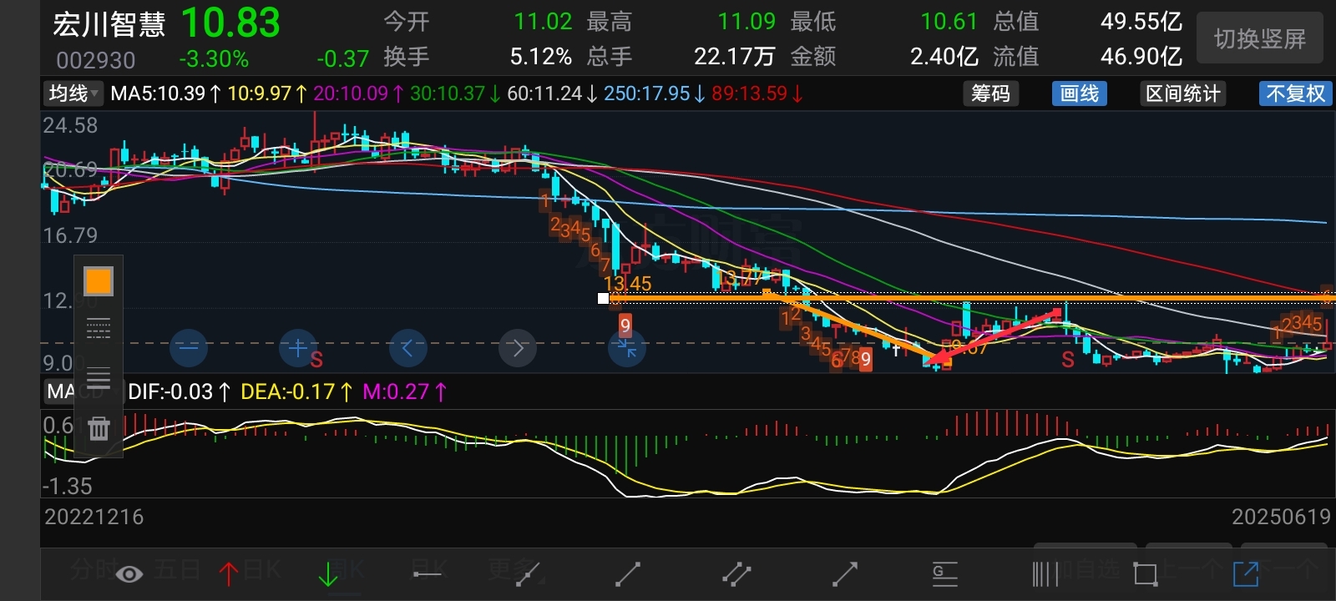Shift chart left with back chevron
This screenshot has width=1336, height=601.
pyautogui.click(x=407, y=347)
